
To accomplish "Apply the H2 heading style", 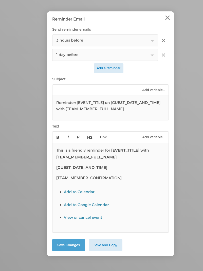I will [x=89, y=137].
